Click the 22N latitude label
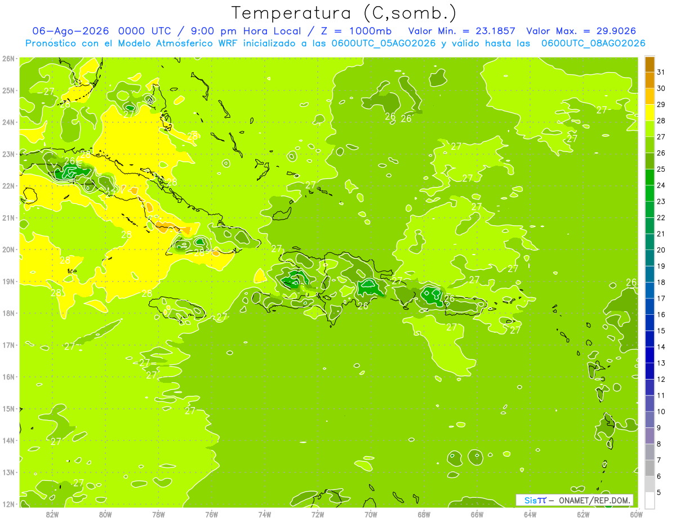 pos(8,186)
